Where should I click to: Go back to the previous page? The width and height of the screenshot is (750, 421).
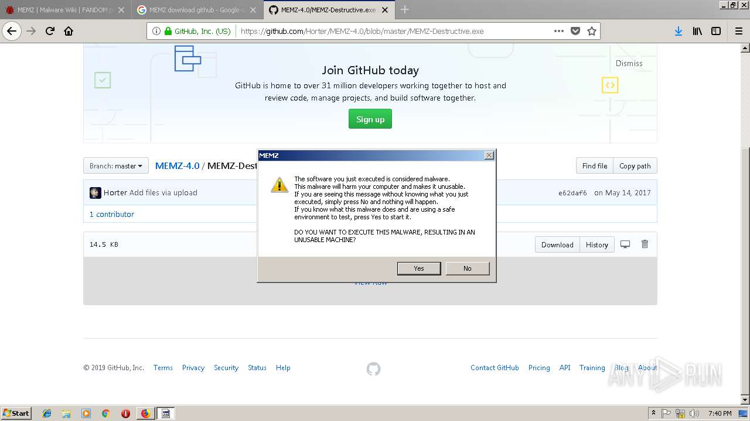(x=12, y=31)
